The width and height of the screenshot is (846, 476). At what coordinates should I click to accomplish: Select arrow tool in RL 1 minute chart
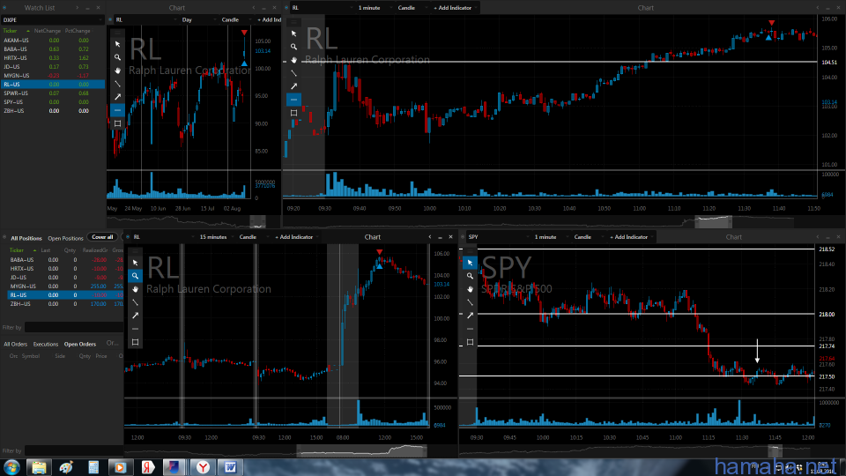[294, 86]
